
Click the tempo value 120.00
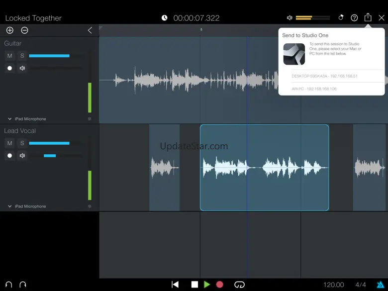click(x=333, y=285)
